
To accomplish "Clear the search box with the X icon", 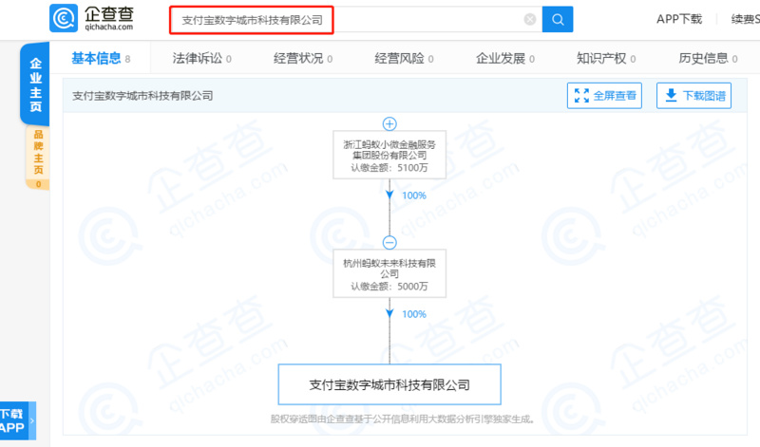I will [x=530, y=19].
